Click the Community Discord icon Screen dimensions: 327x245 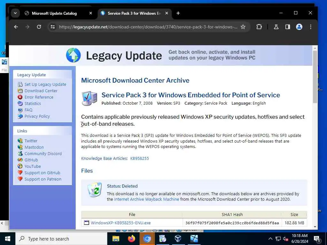pos(20,153)
